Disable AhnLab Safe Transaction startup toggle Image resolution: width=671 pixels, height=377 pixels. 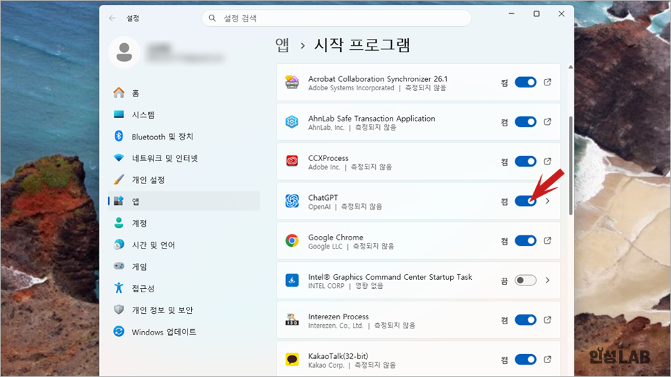pos(526,122)
